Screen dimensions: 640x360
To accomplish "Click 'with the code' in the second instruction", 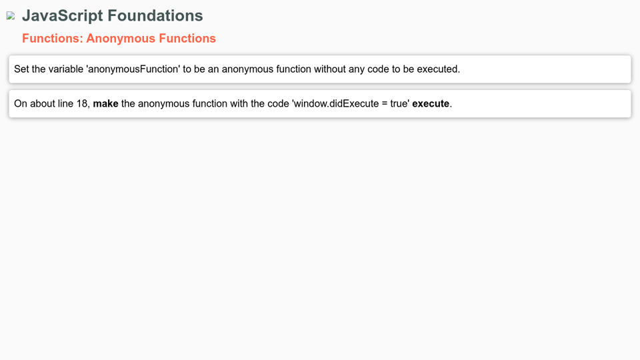I will point(259,104).
